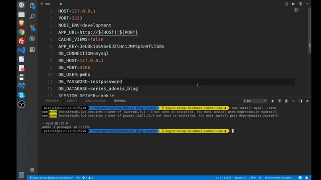Move the panel to the right side
The image size is (321, 180).
click(300, 101)
